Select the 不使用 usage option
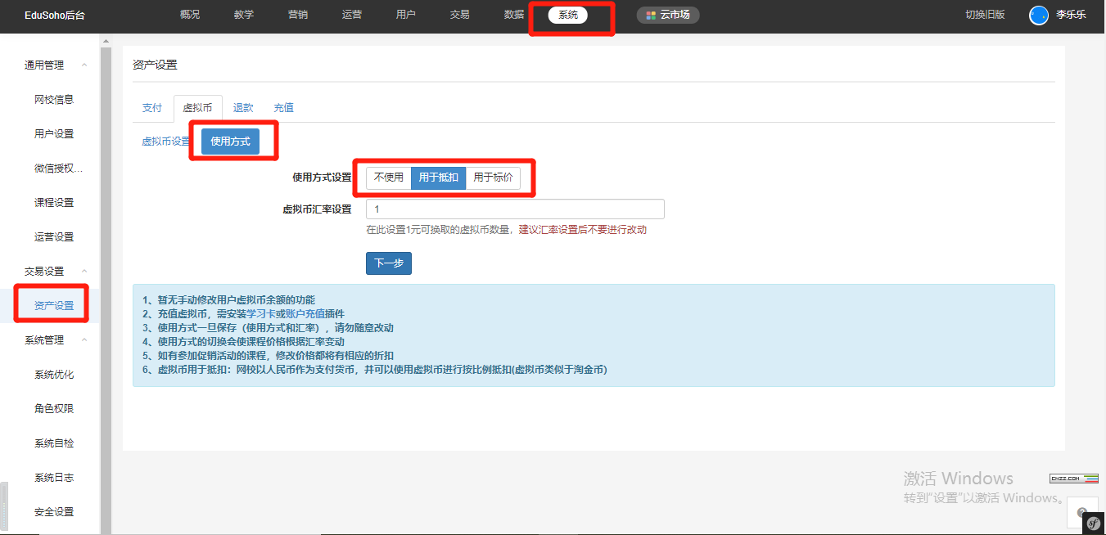The image size is (1106, 535). pyautogui.click(x=389, y=178)
